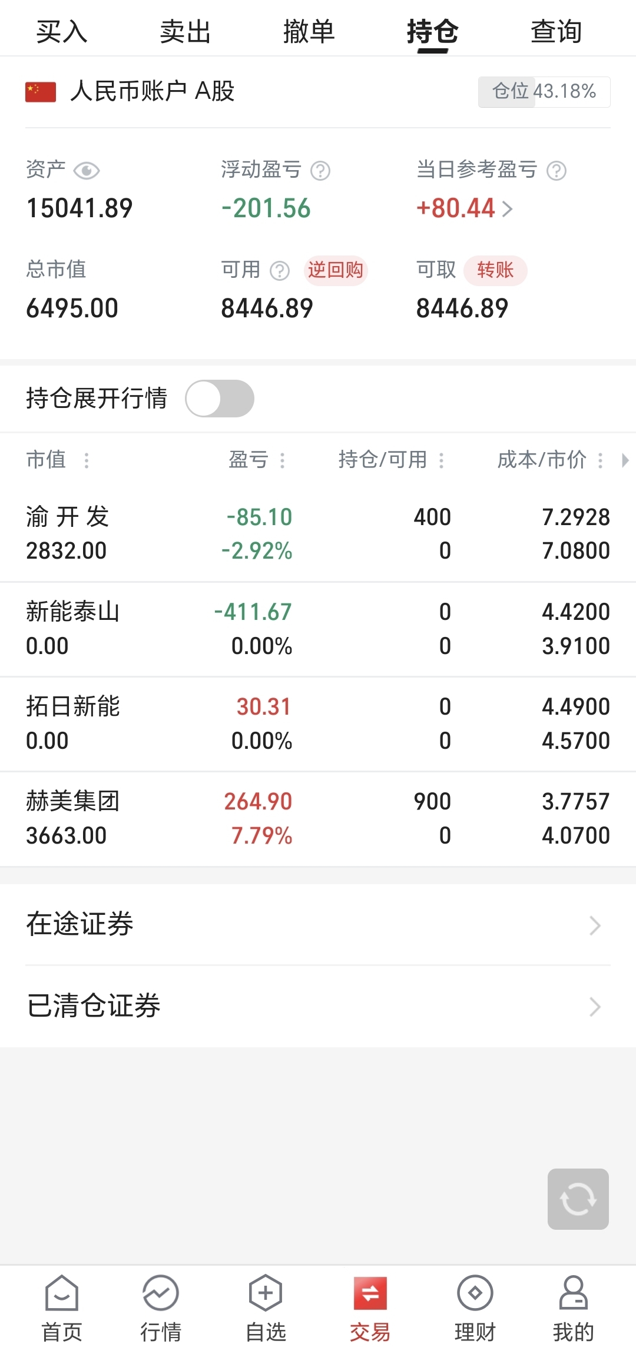Tap the 转账 transfer button
The image size is (636, 1354).
[495, 270]
